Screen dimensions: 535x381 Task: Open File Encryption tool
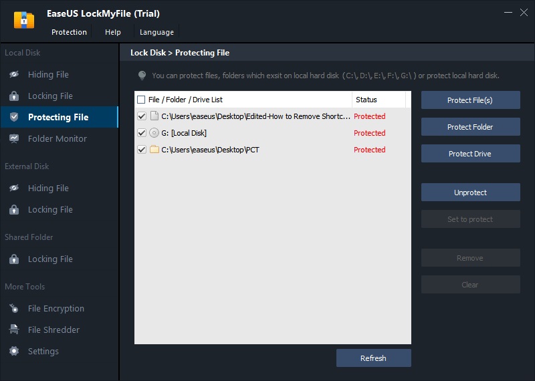pyautogui.click(x=59, y=308)
